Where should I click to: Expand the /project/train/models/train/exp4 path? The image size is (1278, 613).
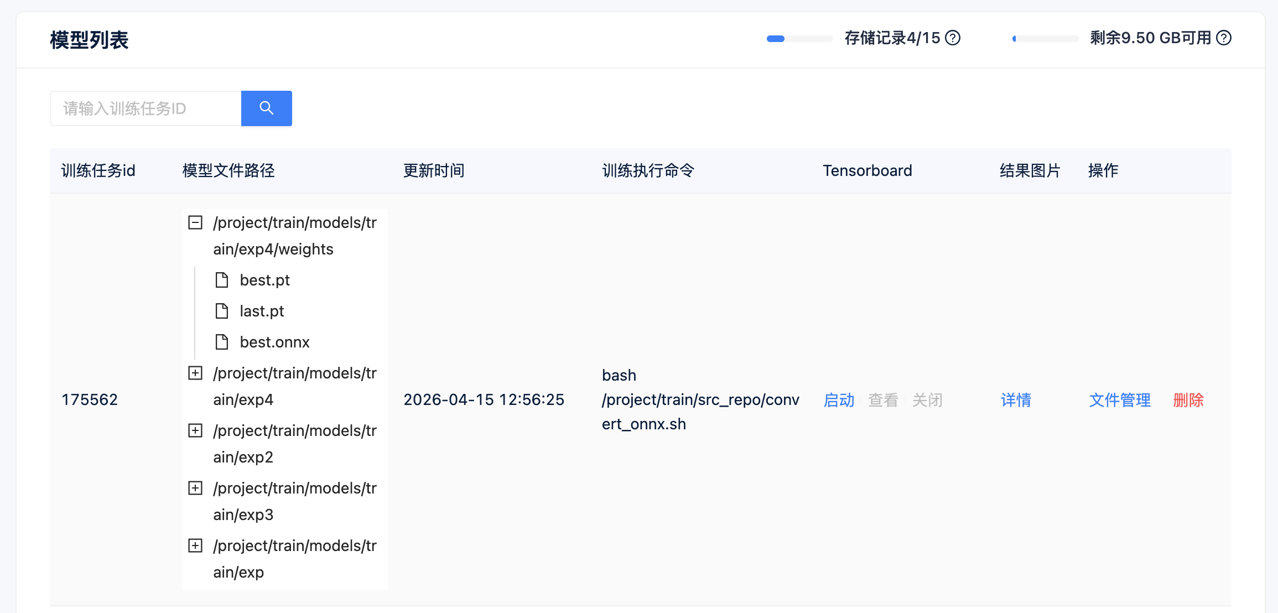(x=195, y=373)
